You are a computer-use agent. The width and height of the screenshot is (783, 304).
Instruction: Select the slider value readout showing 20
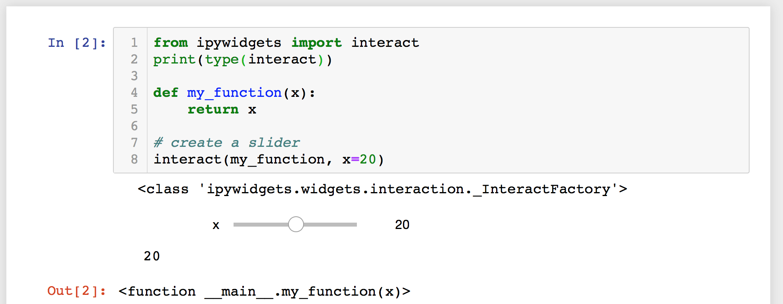pos(402,225)
